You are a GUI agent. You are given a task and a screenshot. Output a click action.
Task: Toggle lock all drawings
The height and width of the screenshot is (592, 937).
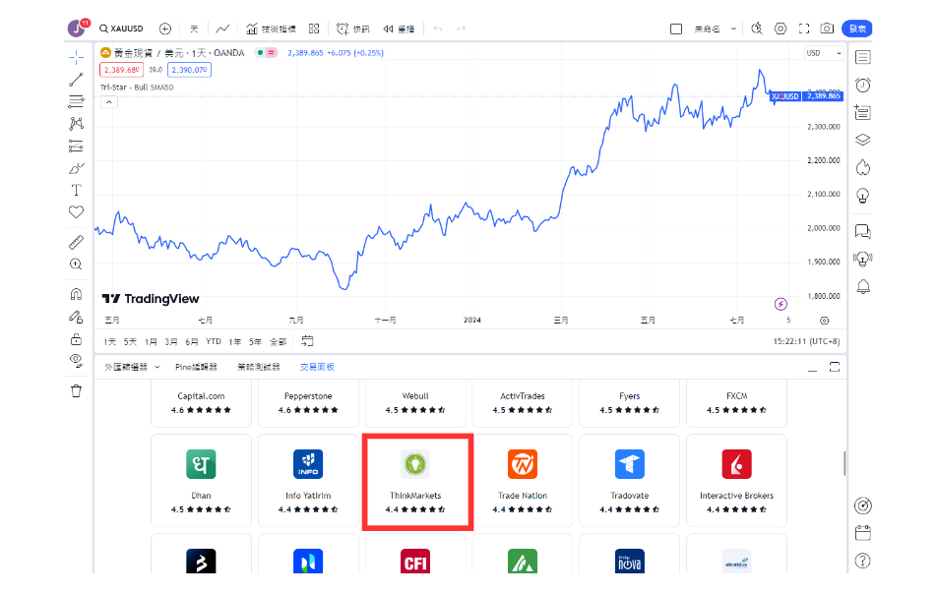[76, 339]
